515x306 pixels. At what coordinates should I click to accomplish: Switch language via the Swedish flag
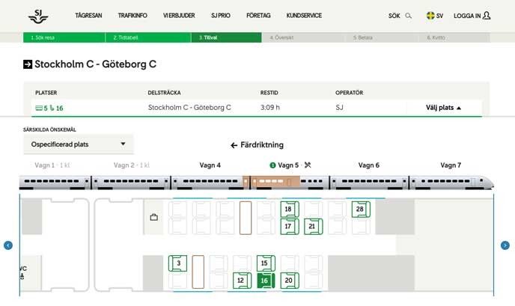click(430, 16)
